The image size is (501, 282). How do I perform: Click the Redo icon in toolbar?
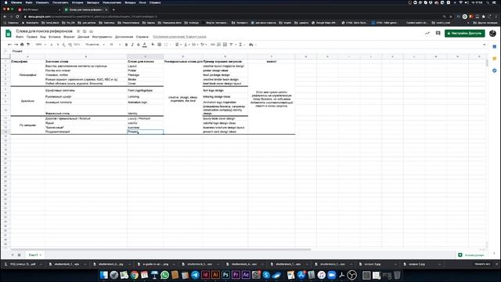coord(16,45)
